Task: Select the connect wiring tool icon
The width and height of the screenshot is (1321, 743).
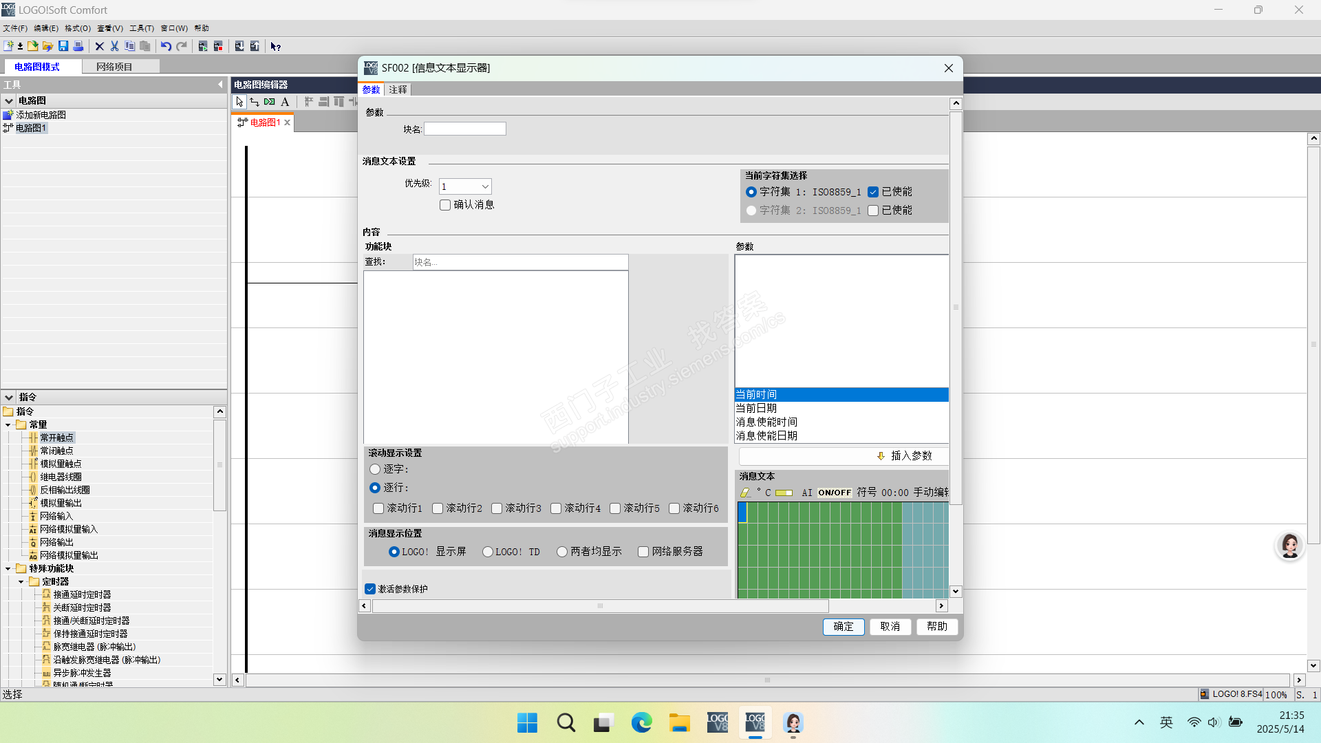Action: [x=255, y=102]
